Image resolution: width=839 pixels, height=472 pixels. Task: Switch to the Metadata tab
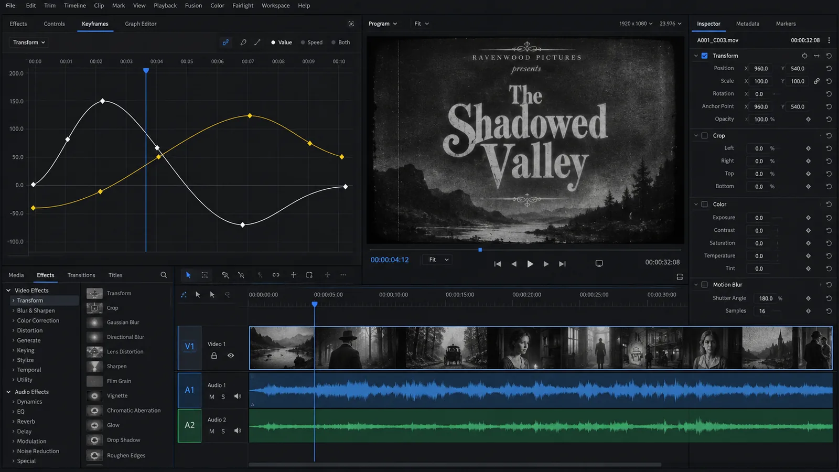pyautogui.click(x=747, y=24)
